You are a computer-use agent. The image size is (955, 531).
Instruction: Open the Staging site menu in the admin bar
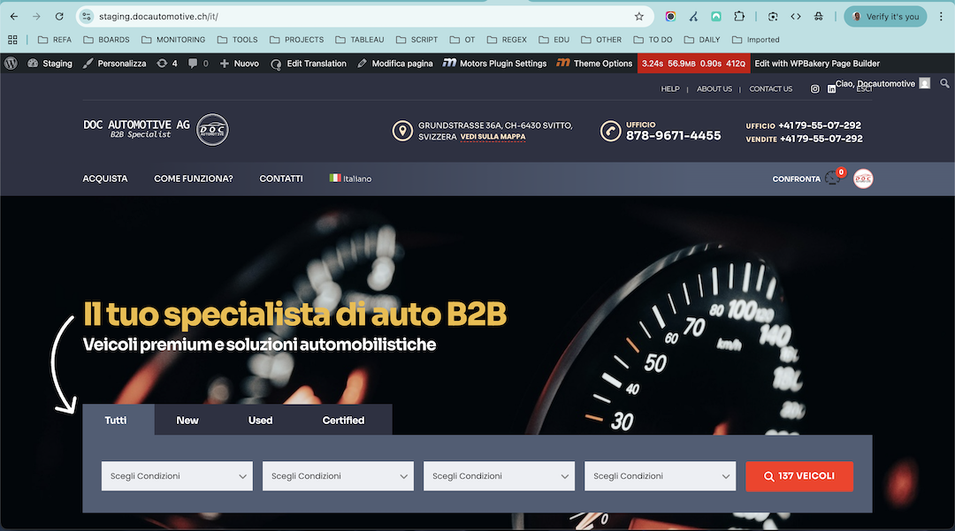coord(50,64)
